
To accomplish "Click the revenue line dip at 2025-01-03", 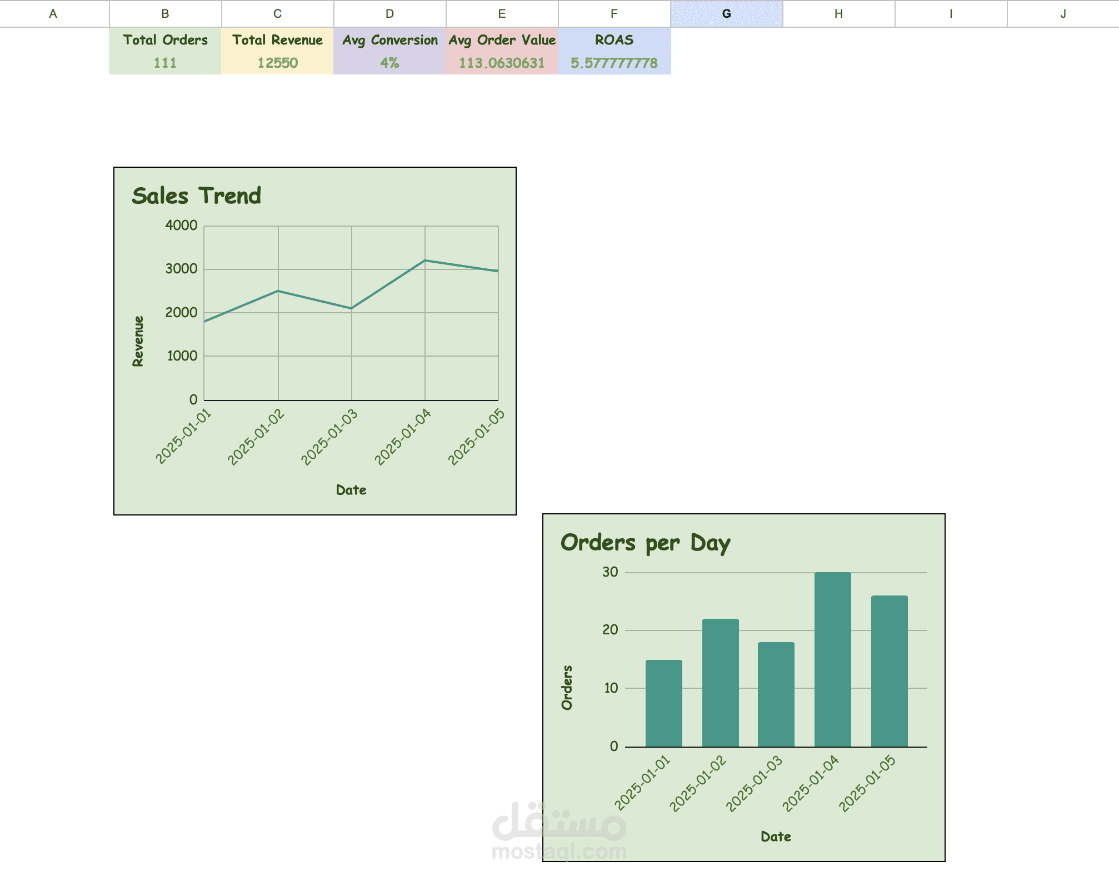I will (351, 308).
